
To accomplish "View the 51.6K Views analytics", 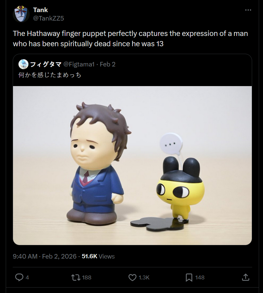I will pyautogui.click(x=98, y=256).
